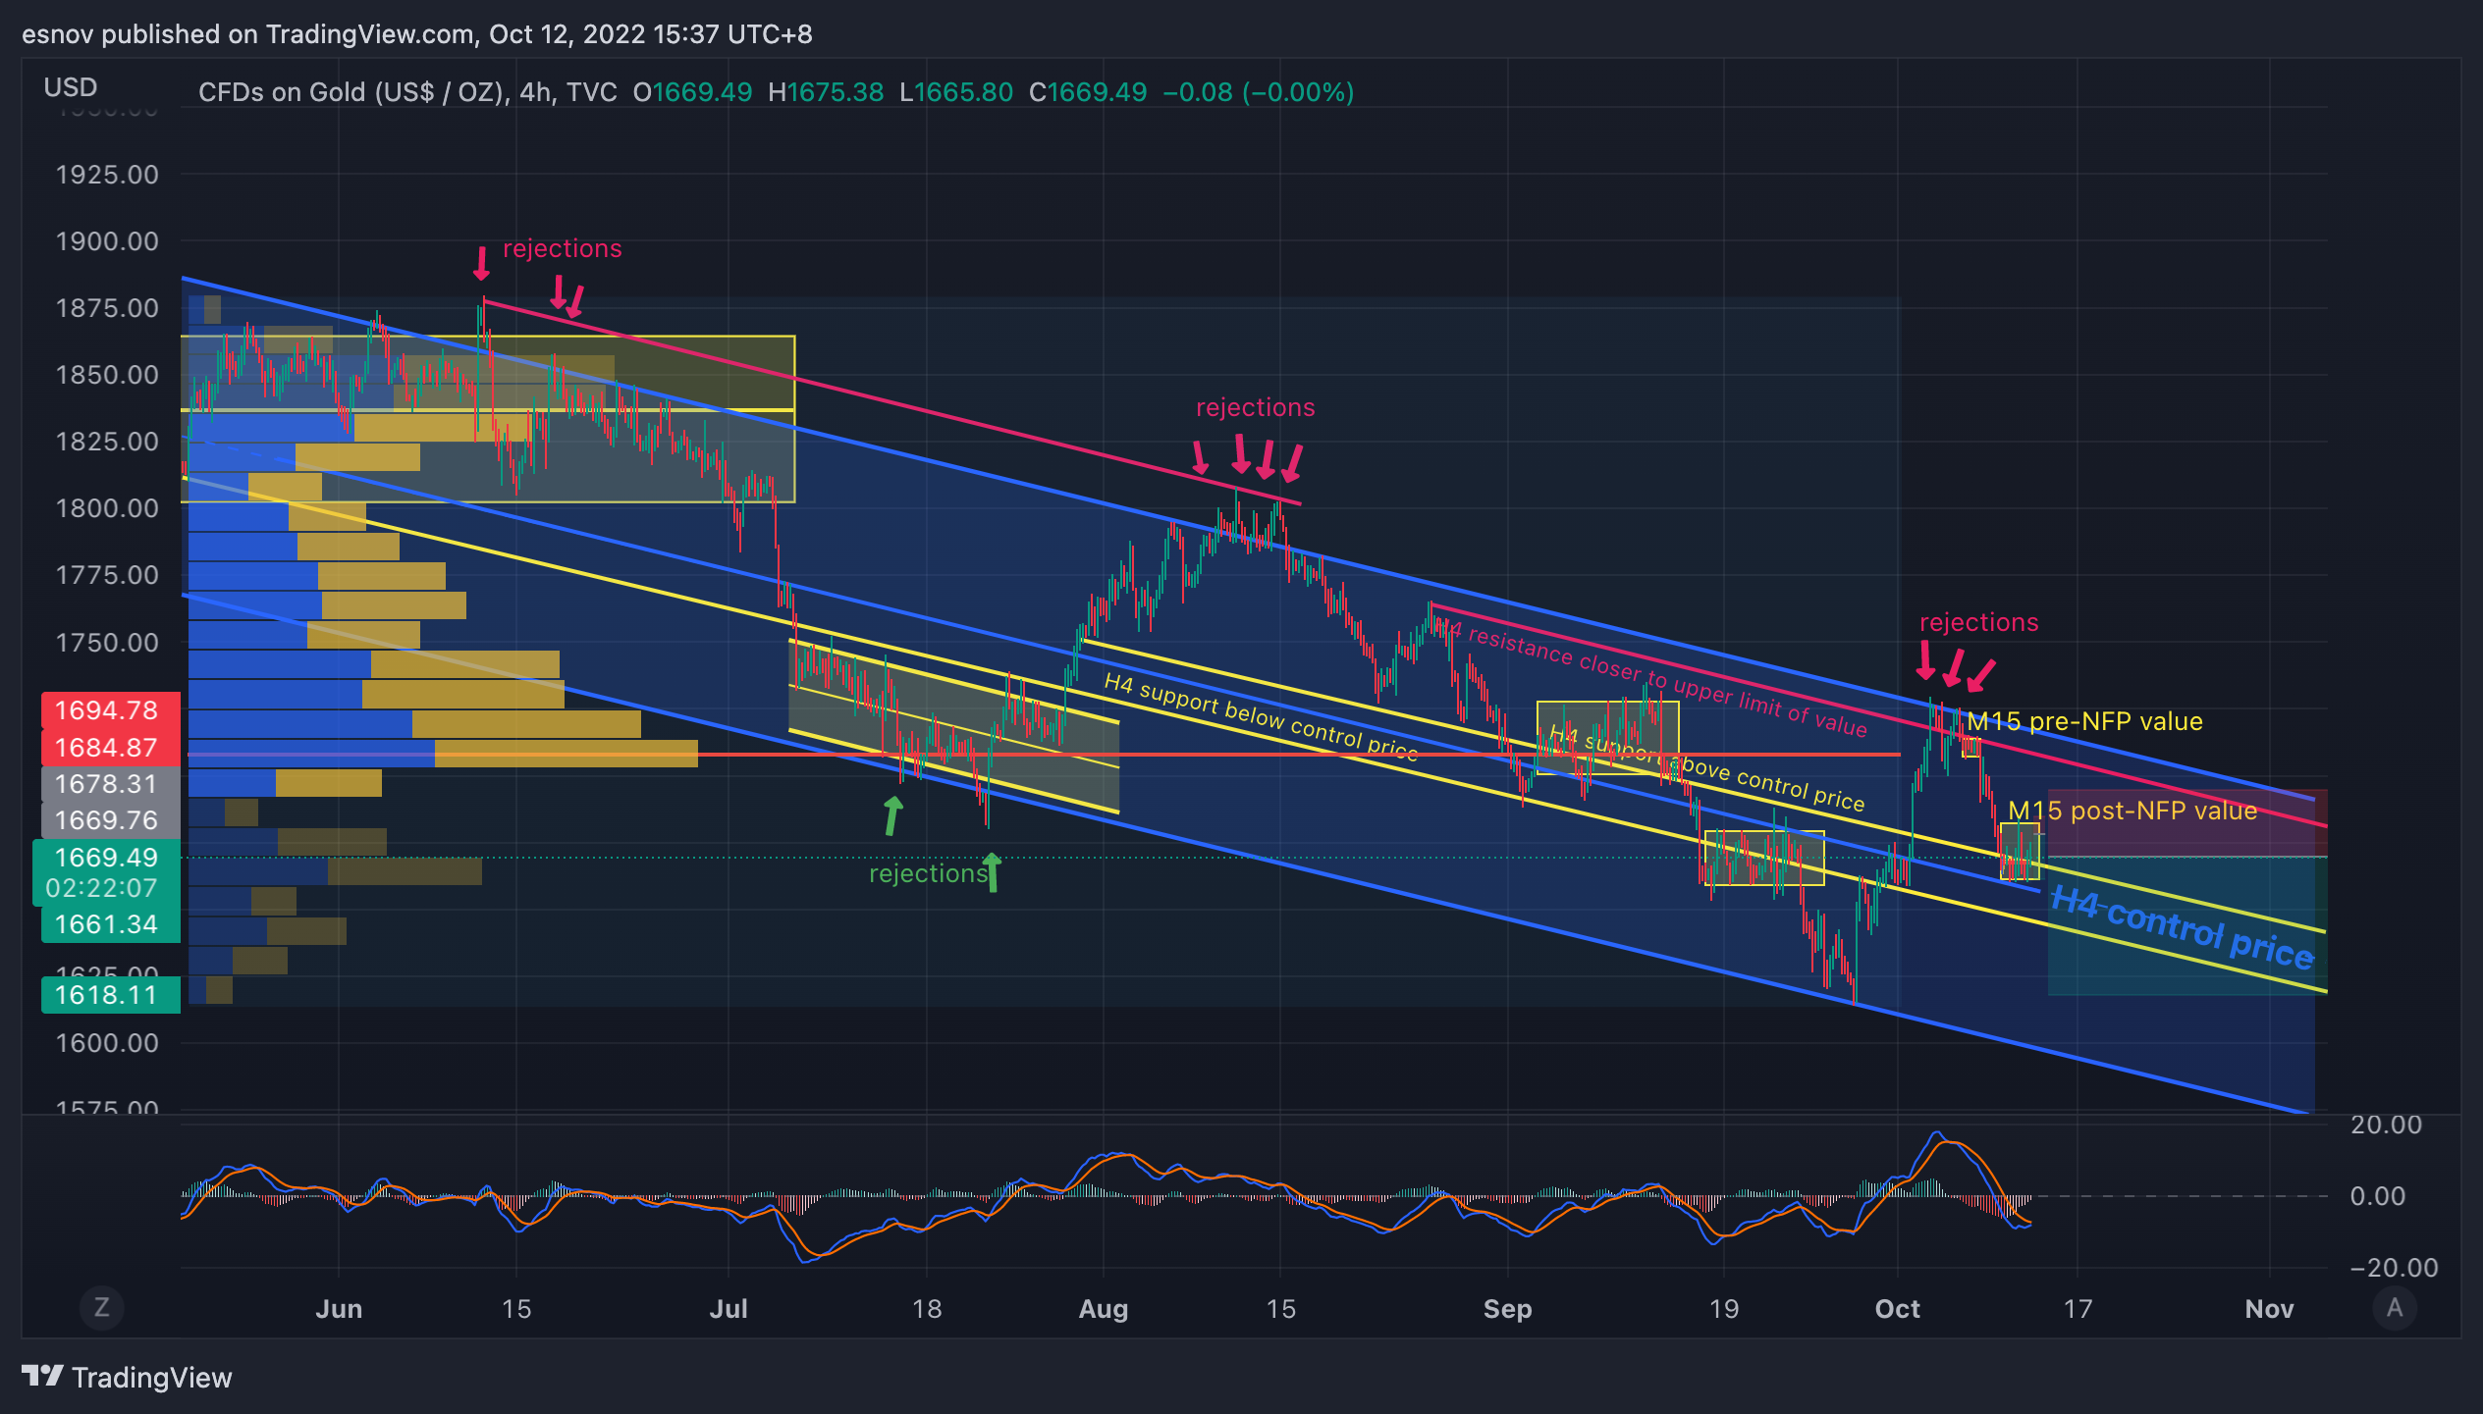This screenshot has height=1414, width=2483.
Task: Click the 1750.00 price axis level
Action: click(107, 643)
